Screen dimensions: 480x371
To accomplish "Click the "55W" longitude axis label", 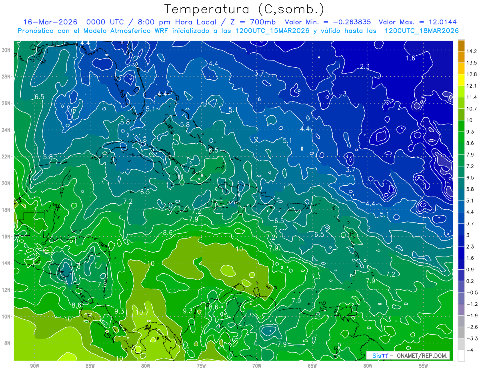I will click(424, 366).
